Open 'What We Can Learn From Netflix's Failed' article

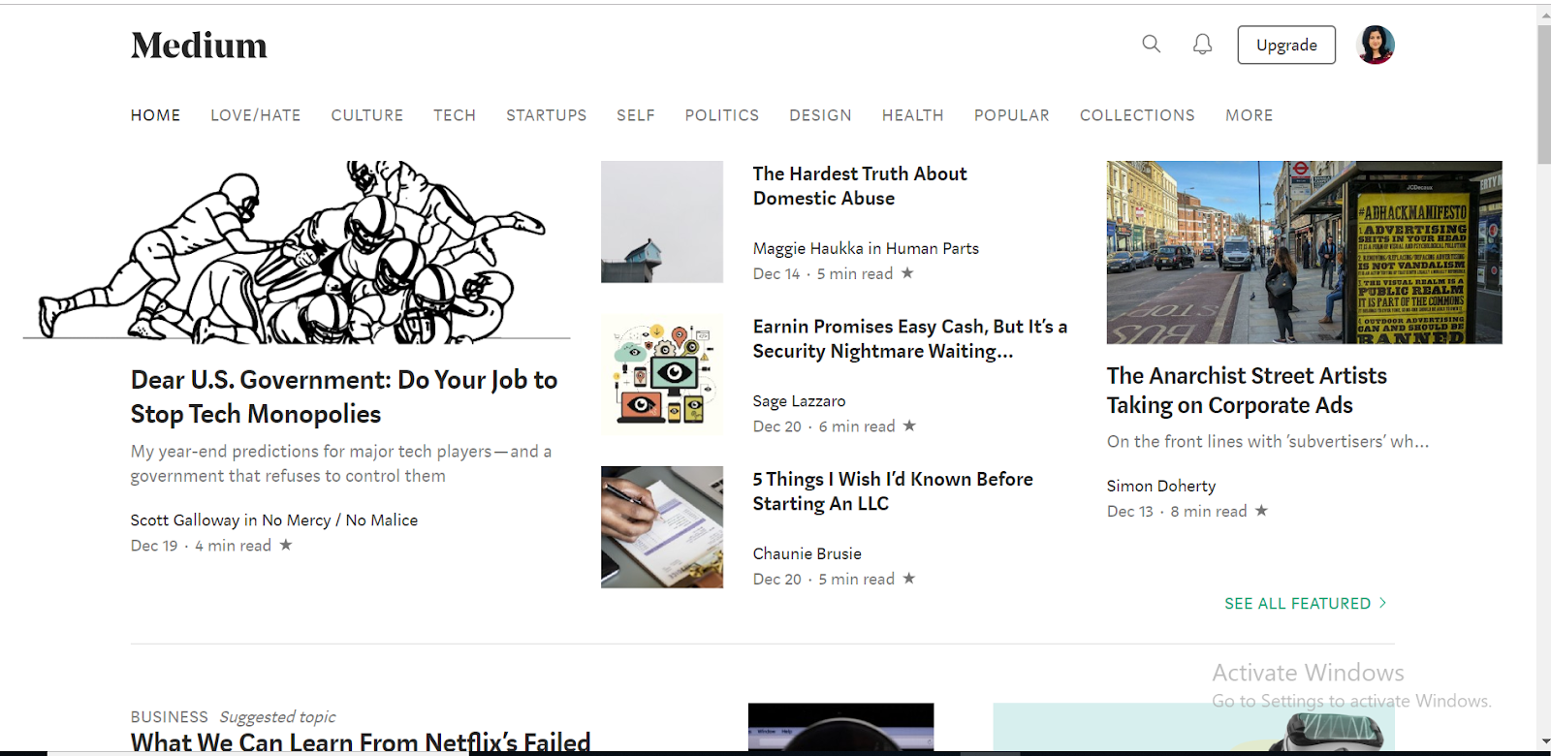pos(361,742)
